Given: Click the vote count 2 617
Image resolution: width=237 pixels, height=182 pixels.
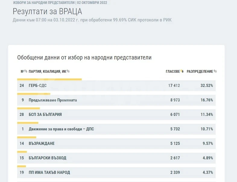Looking at the screenshot, I should pyautogui.click(x=175, y=158).
